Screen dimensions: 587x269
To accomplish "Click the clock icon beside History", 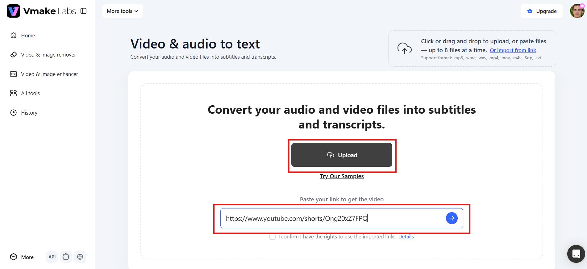I will click(13, 113).
